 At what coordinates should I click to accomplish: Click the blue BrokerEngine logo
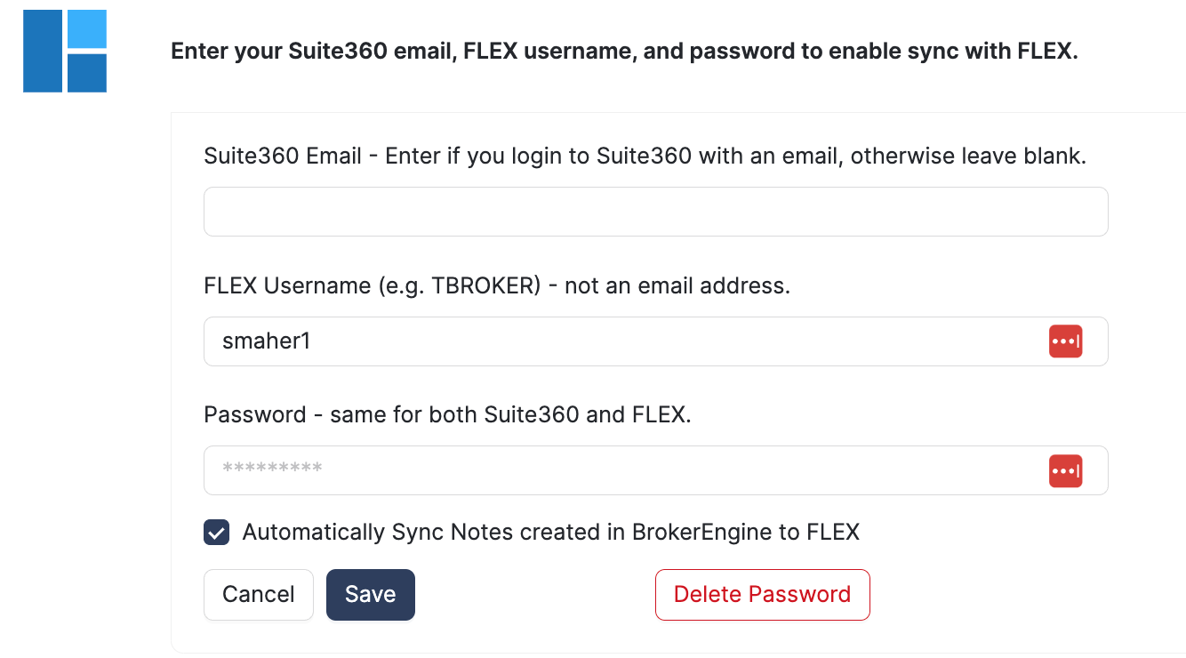pos(65,52)
